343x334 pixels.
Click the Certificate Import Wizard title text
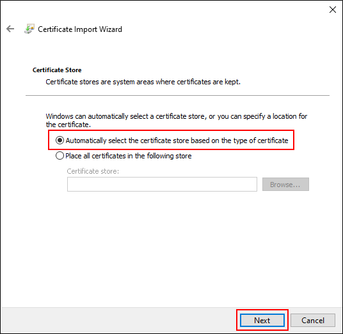[x=80, y=29]
